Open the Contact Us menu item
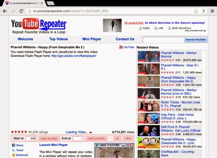 (125, 39)
